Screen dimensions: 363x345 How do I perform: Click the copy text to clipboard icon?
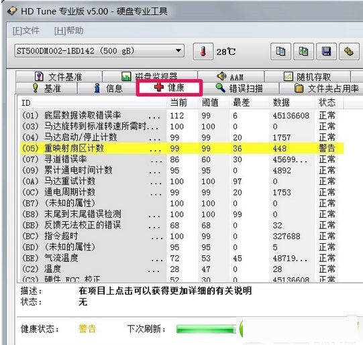click(280, 52)
